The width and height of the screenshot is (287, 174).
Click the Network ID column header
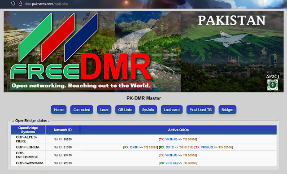click(63, 130)
